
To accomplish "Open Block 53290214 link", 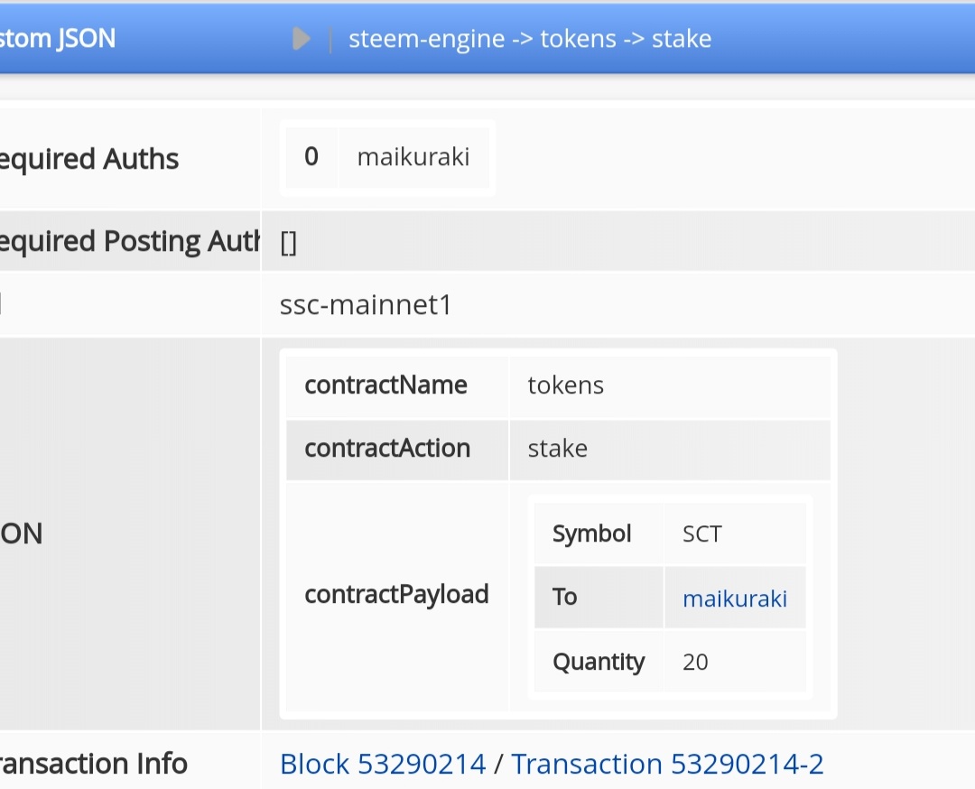I will pos(383,764).
